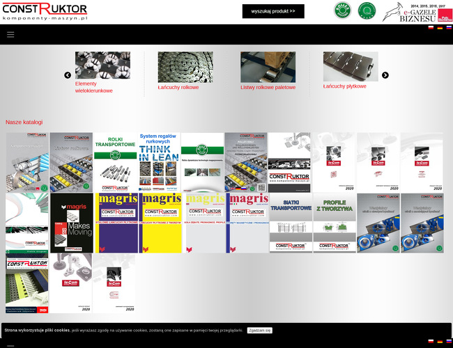Click the Constructor komponenty-maszyn.pl logo
Screen dimensions: 453x348
tap(45, 12)
